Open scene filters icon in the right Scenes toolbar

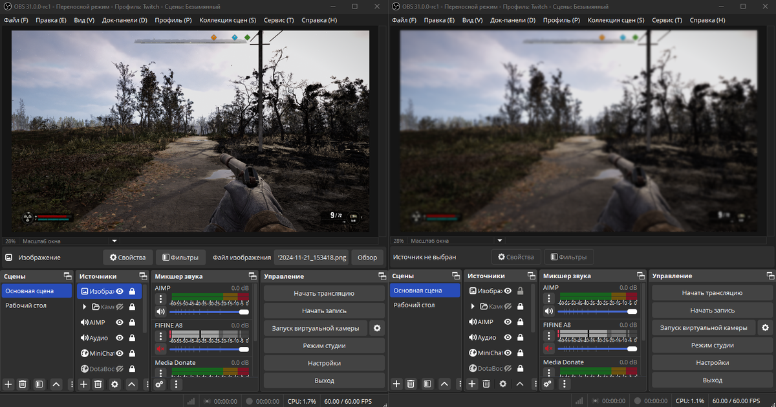427,384
